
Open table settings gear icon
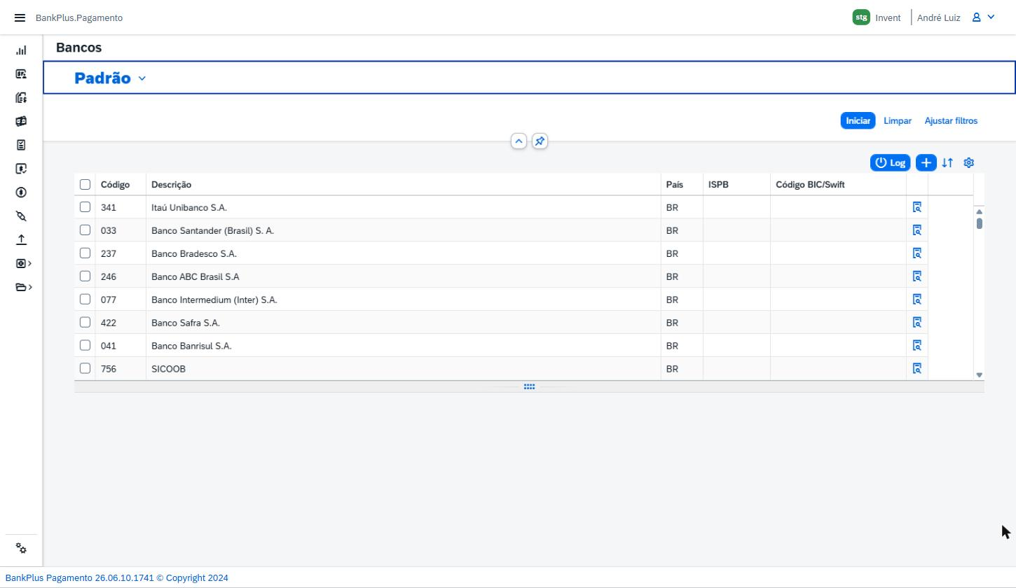(969, 162)
